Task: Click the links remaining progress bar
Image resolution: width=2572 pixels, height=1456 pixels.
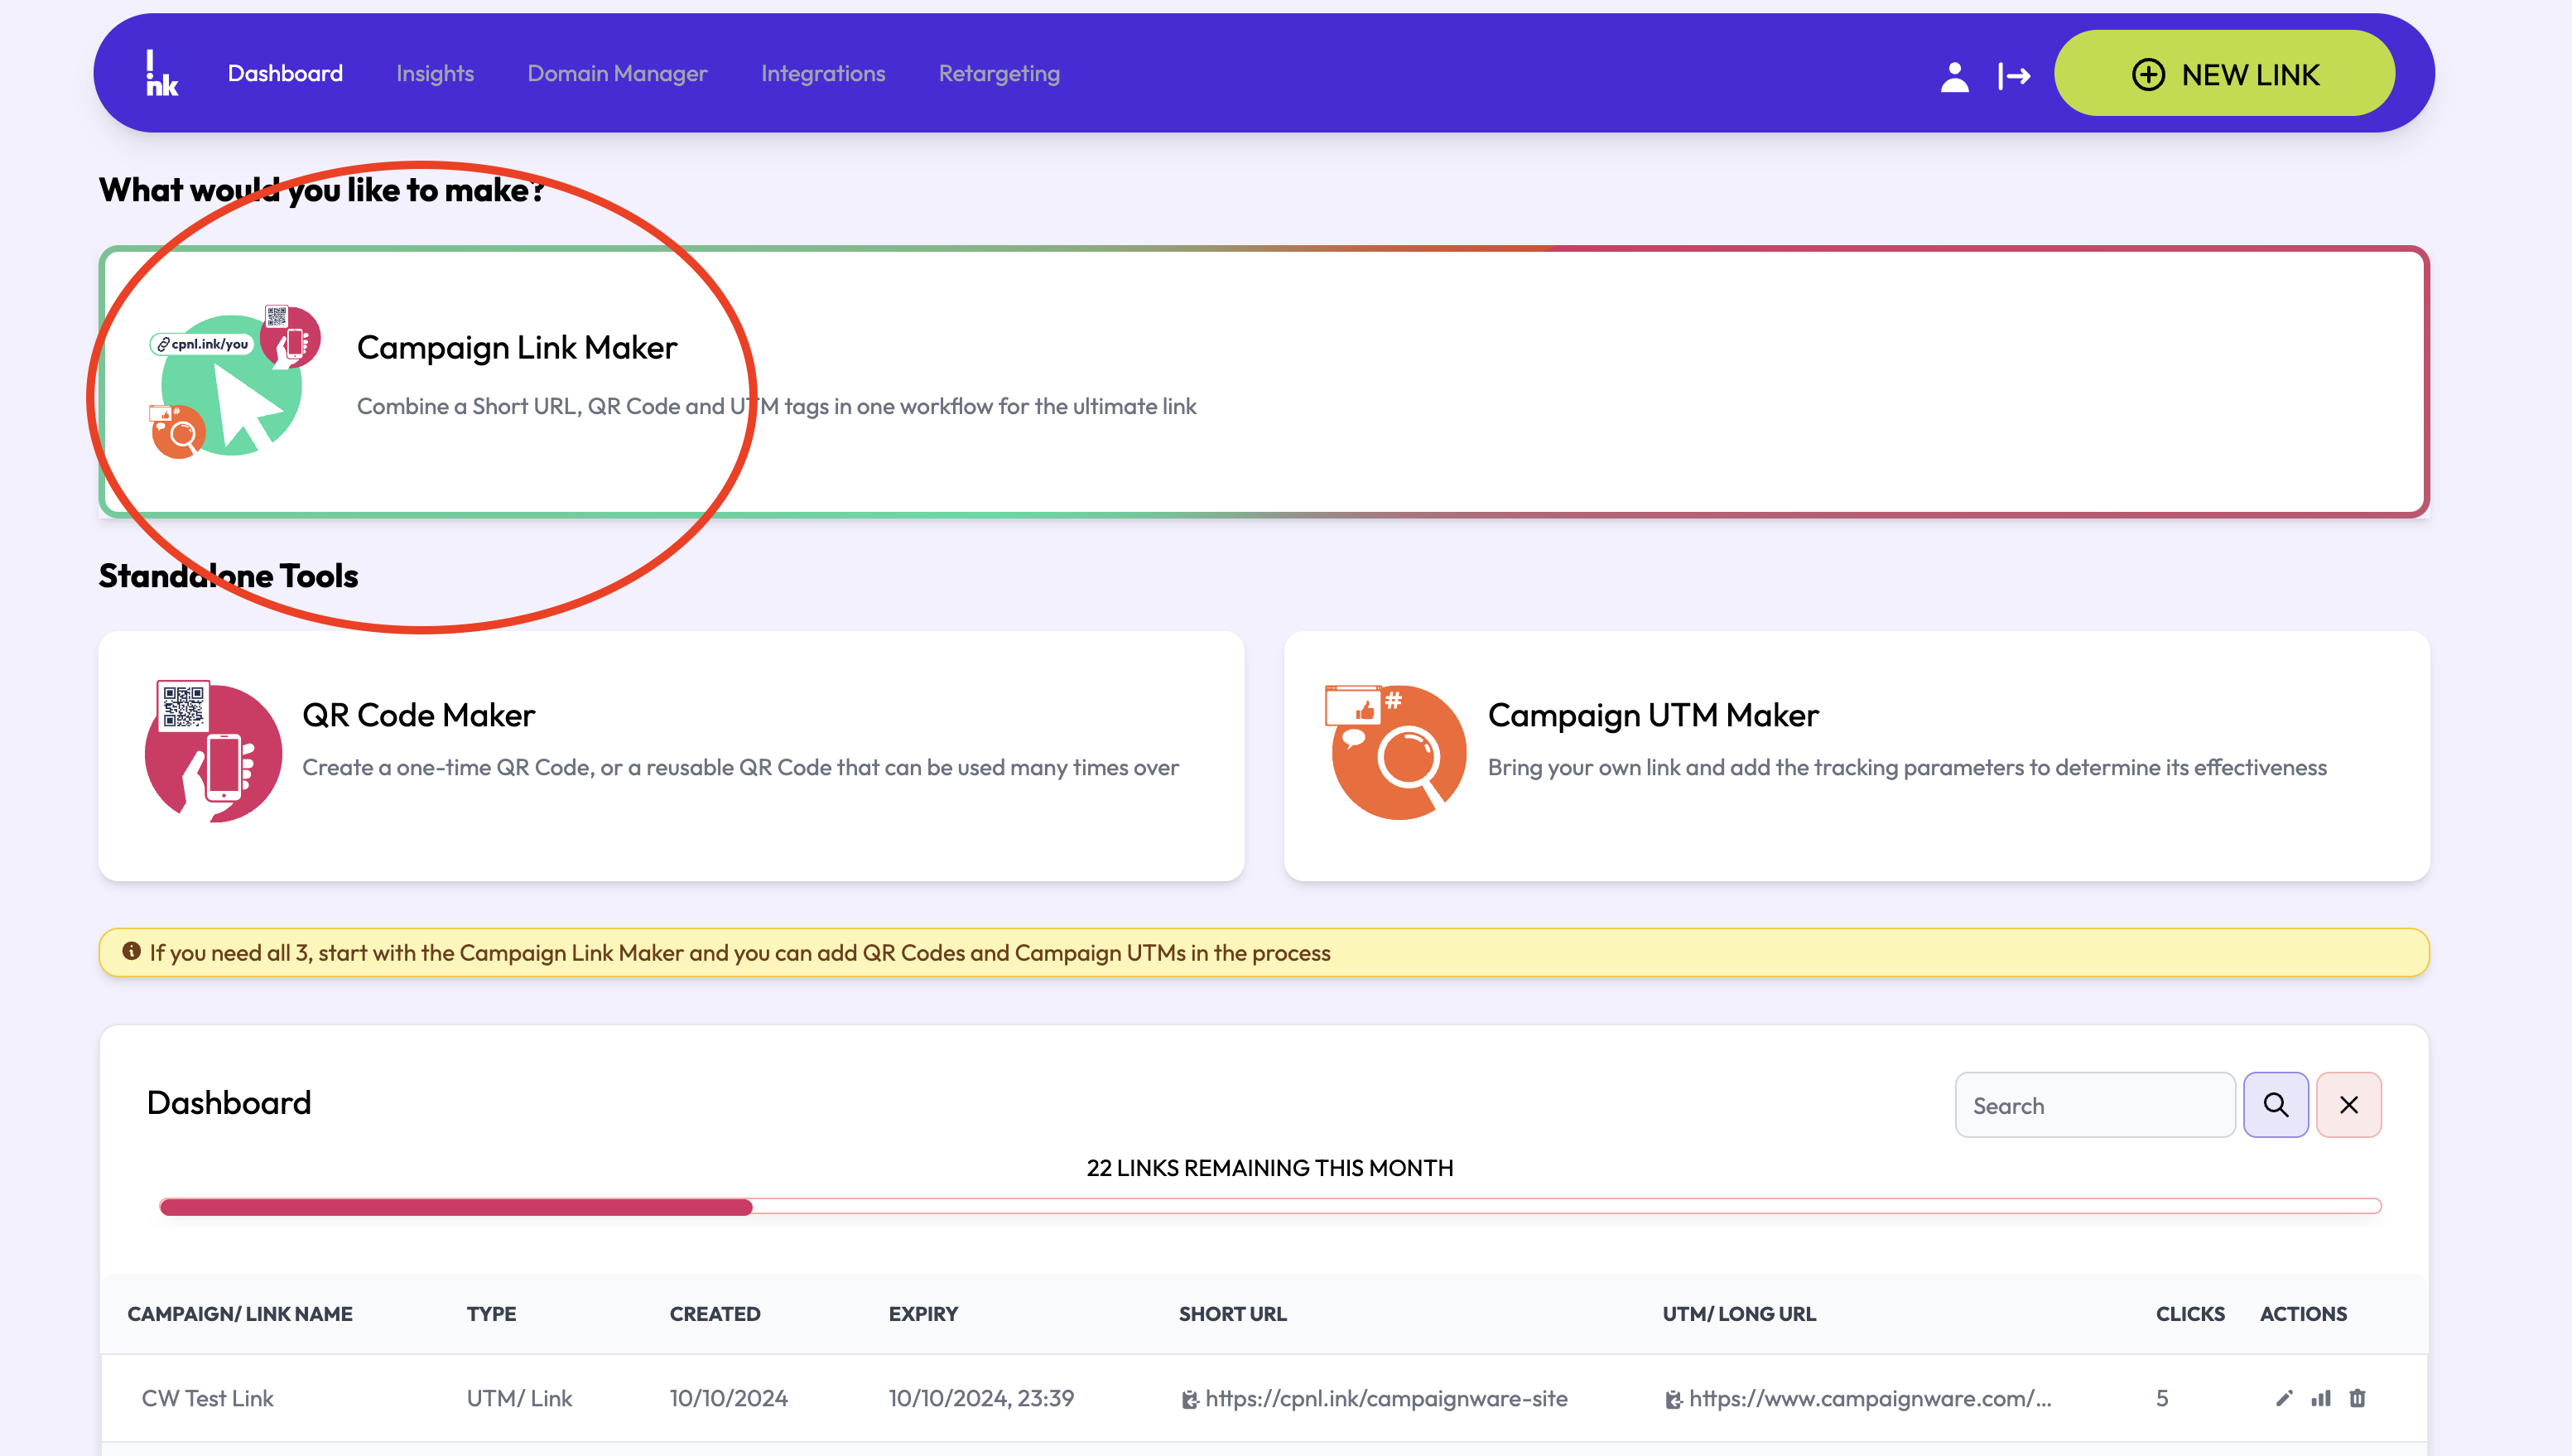Action: 1269,1206
